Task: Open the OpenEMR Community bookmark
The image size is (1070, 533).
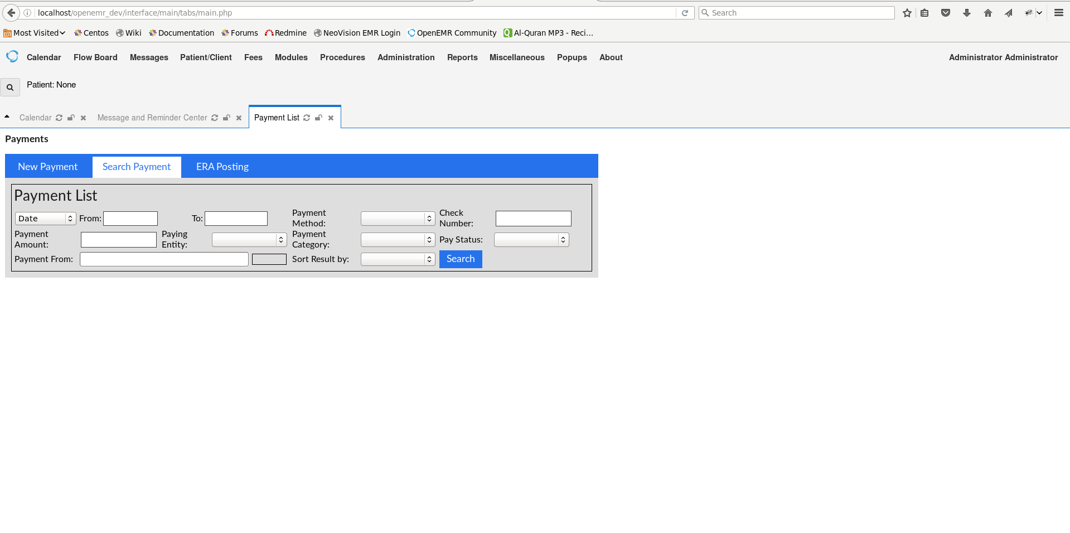Action: click(x=452, y=33)
